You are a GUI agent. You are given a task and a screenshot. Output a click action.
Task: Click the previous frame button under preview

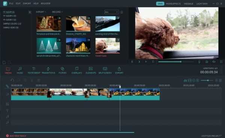pyautogui.click(x=132, y=62)
